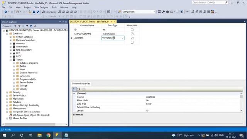Screen dimensions: 247x139
Task: Click the Manage Fulltext Index icon
Action: pos(201,12)
